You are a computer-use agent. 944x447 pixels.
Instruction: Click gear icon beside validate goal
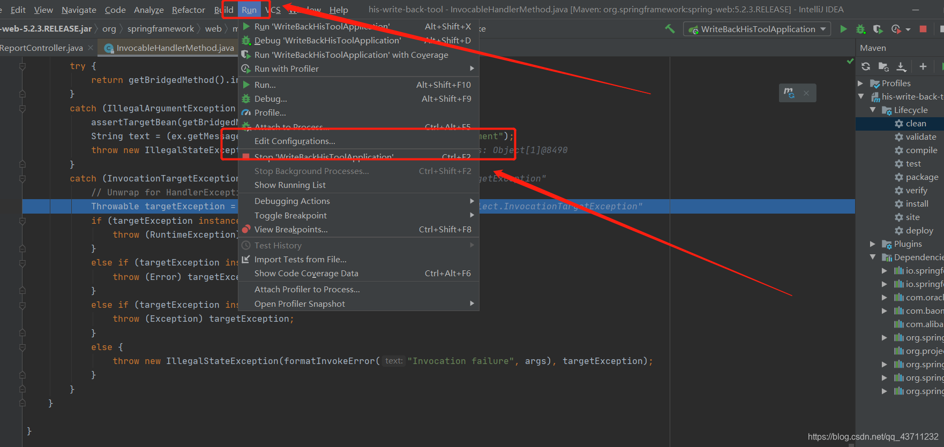[x=899, y=137]
